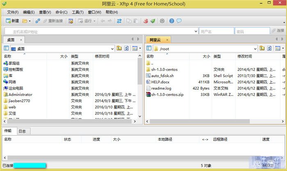Toggle folder tree view in local pane
Viewport: 287px width, 171px height.
point(6,49)
